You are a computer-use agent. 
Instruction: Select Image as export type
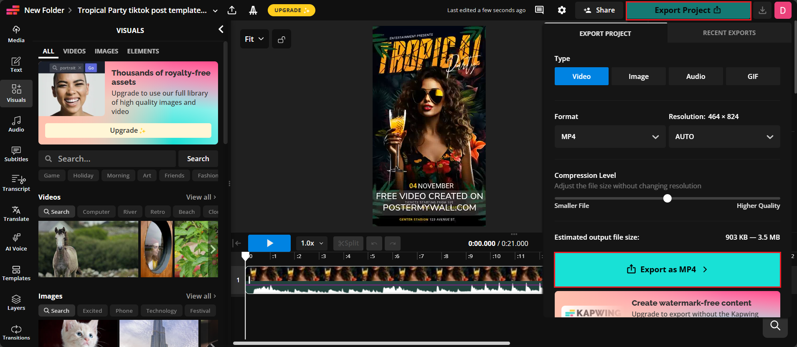point(638,76)
